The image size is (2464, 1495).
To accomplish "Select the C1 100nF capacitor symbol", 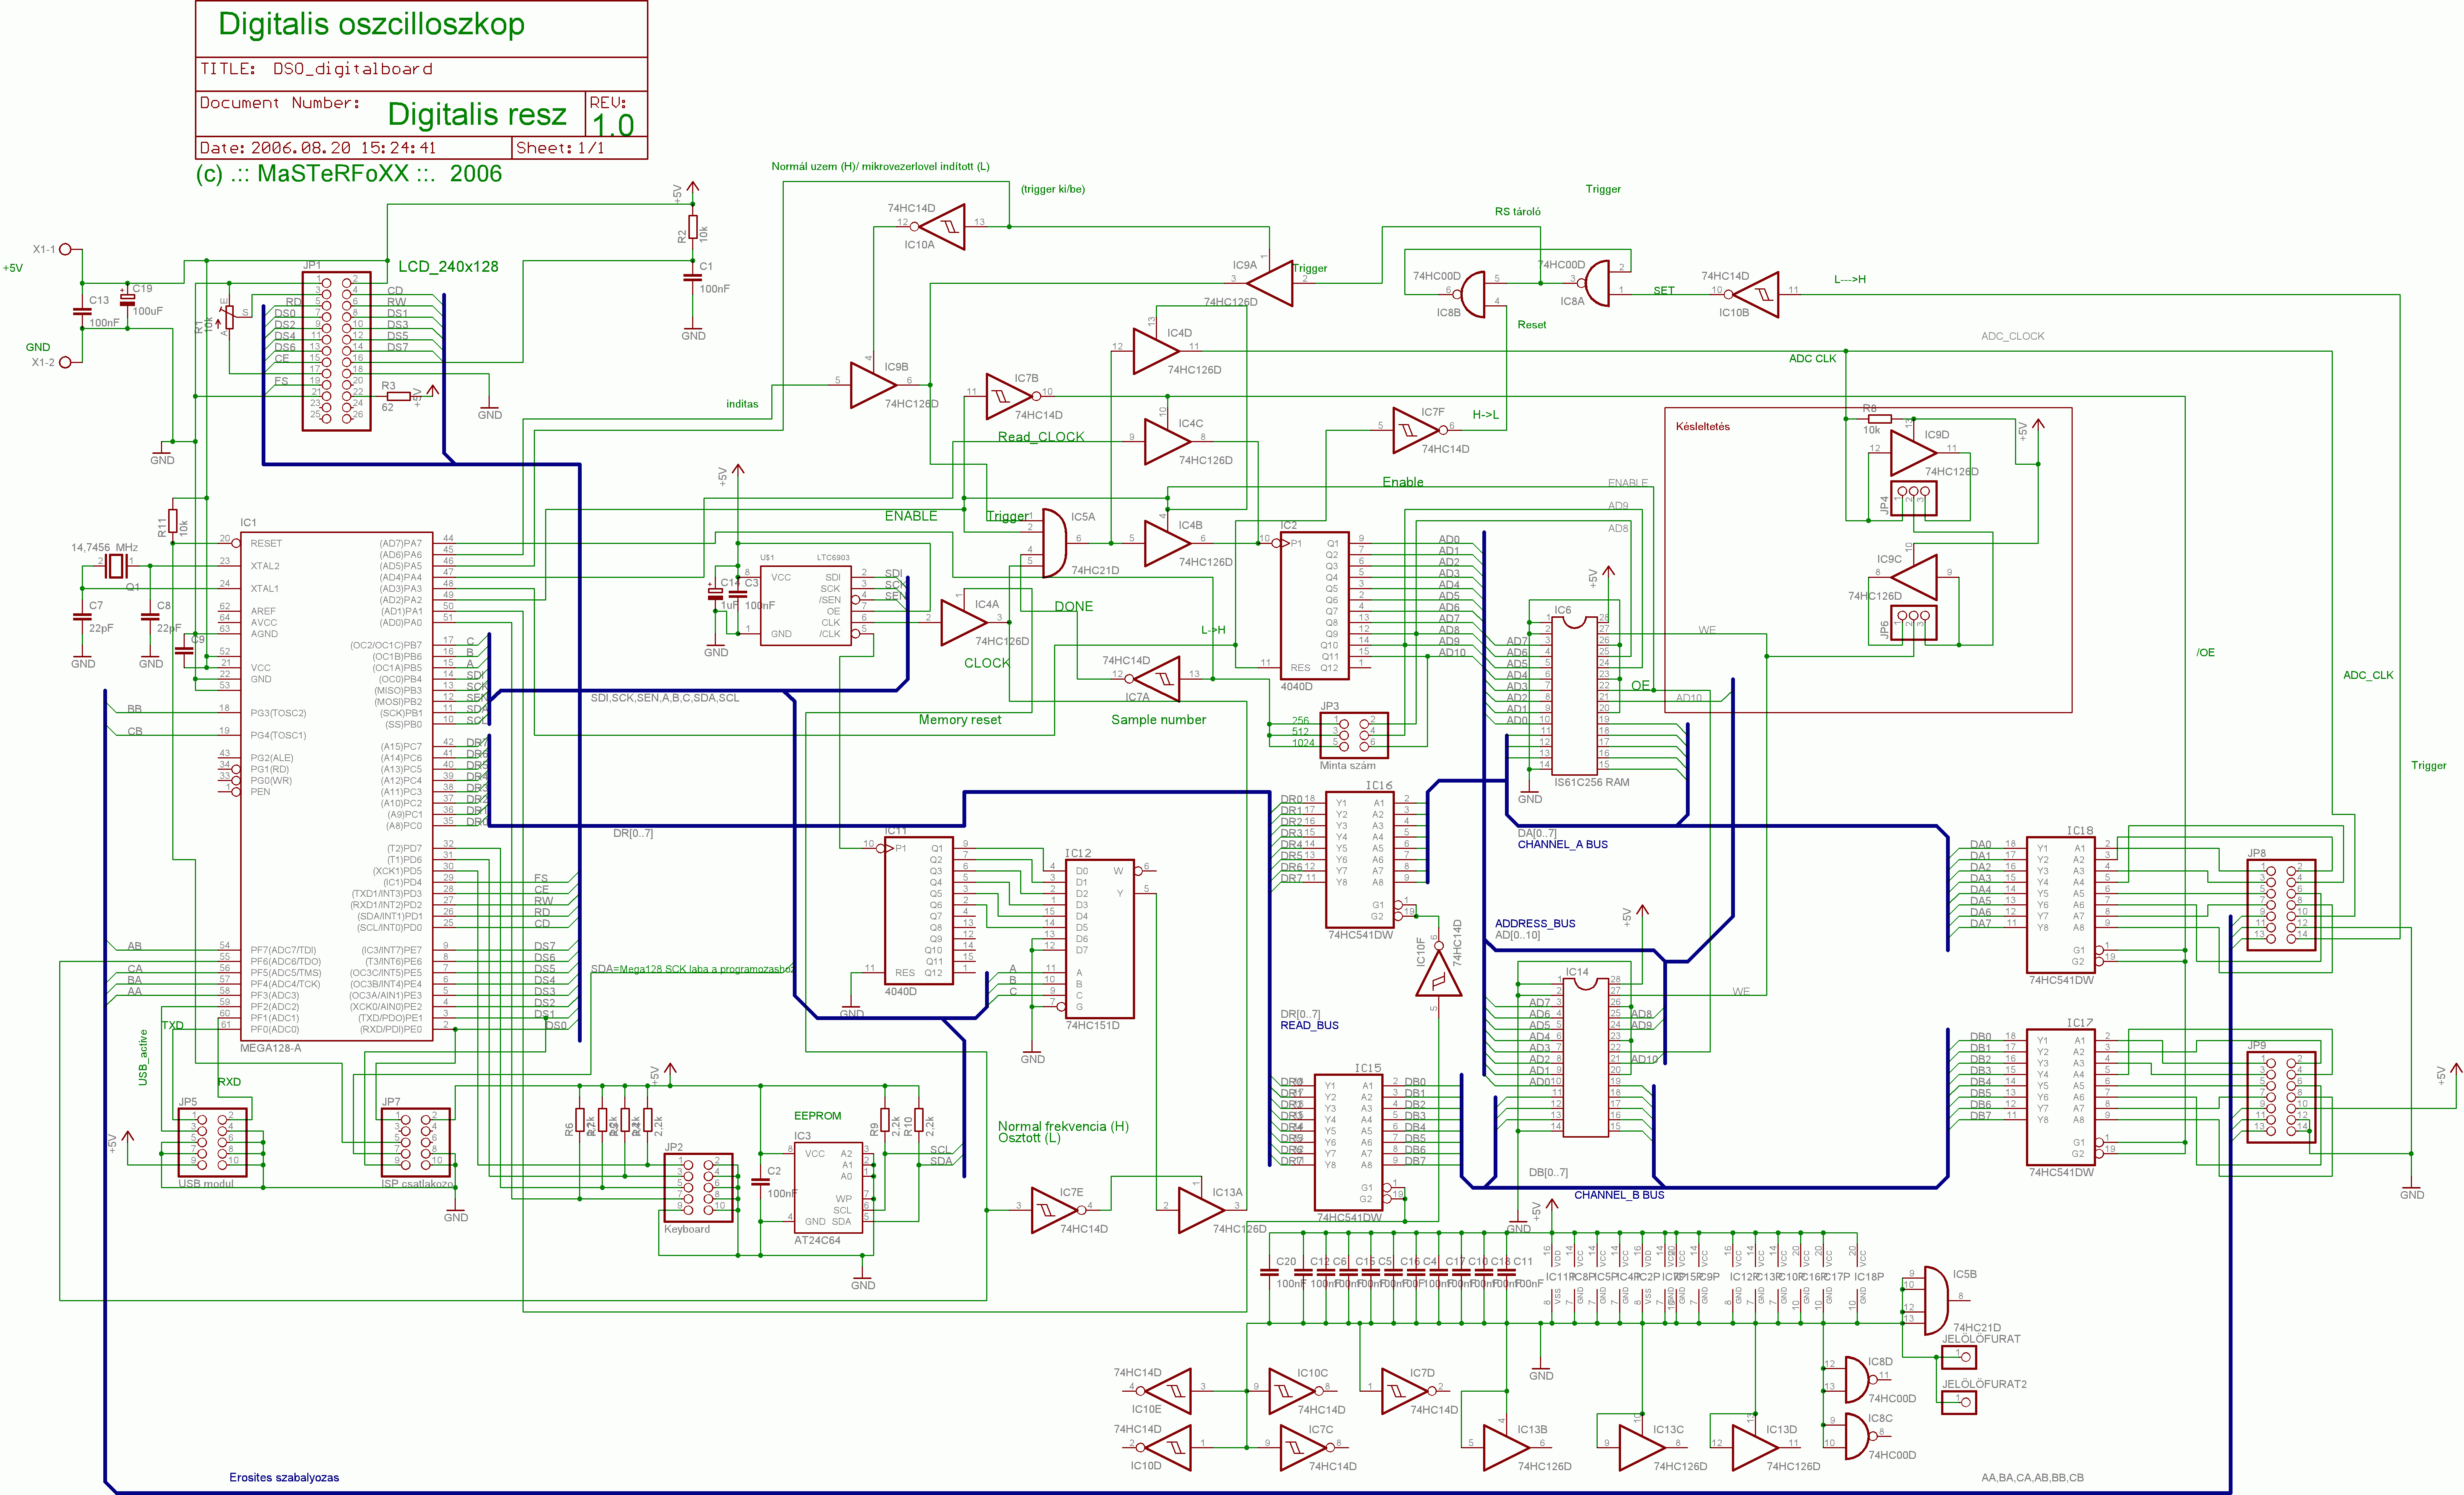I will [x=692, y=277].
